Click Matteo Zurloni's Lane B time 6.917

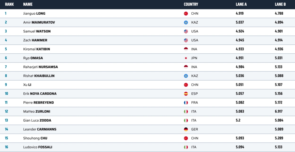click(279, 112)
